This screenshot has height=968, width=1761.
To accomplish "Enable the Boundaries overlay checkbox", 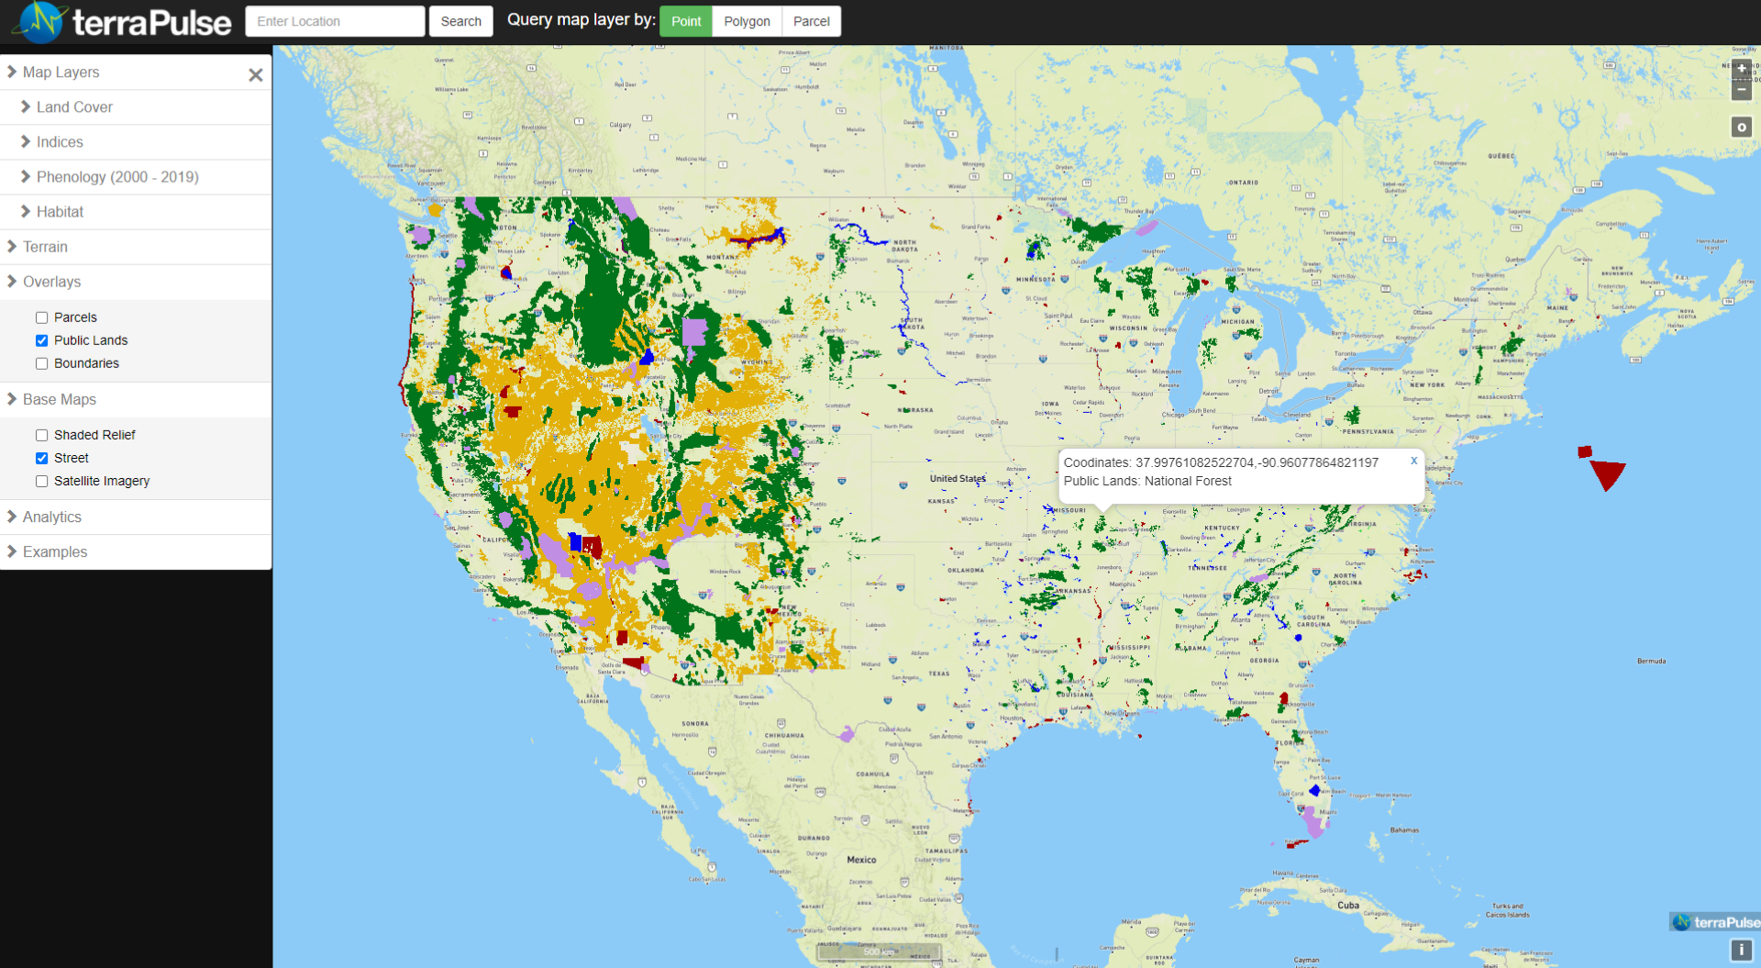I will 41,363.
